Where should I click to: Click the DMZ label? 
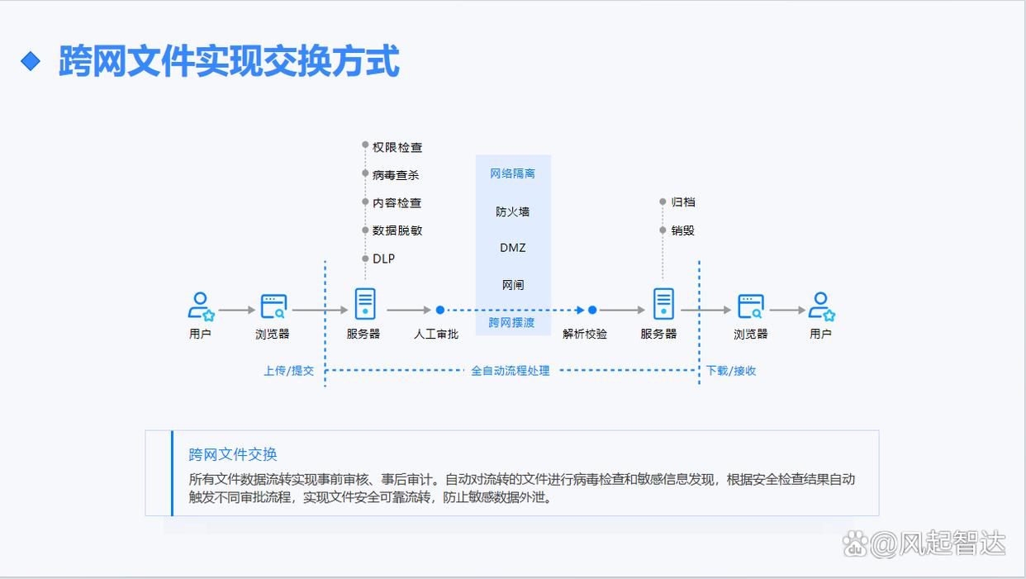[512, 248]
